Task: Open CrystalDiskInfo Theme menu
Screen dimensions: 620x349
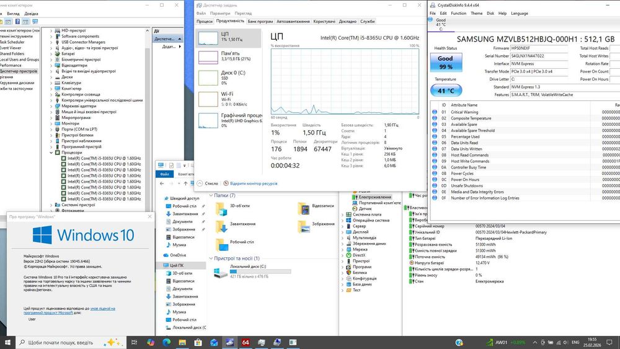Action: click(476, 14)
